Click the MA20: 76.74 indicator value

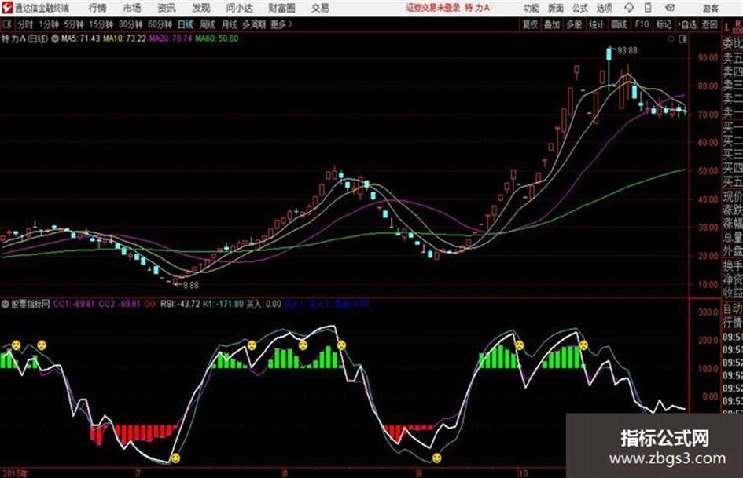click(x=171, y=38)
